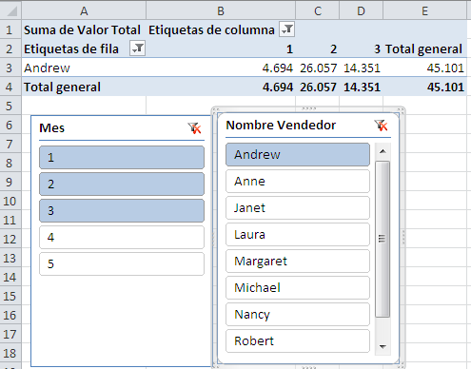Click the vendor slicer scrollbar thumb
The image size is (471, 369).
pyautogui.click(x=383, y=239)
